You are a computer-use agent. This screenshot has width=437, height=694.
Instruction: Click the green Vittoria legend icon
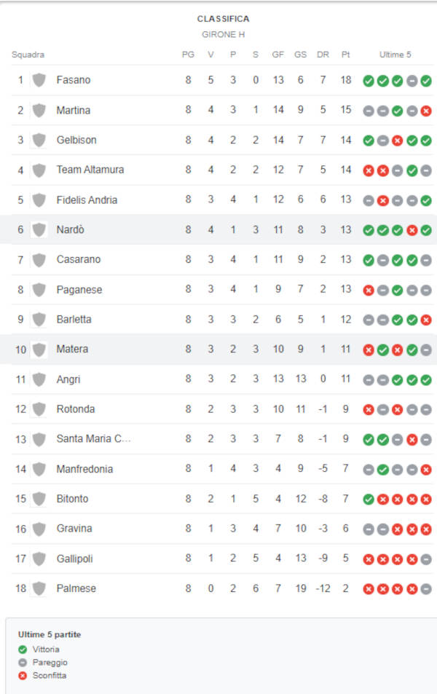pyautogui.click(x=23, y=650)
